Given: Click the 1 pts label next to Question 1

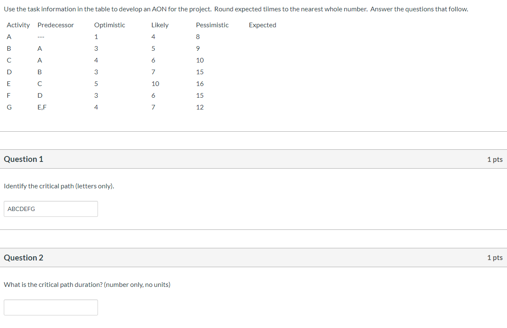Looking at the screenshot, I should point(495,159).
